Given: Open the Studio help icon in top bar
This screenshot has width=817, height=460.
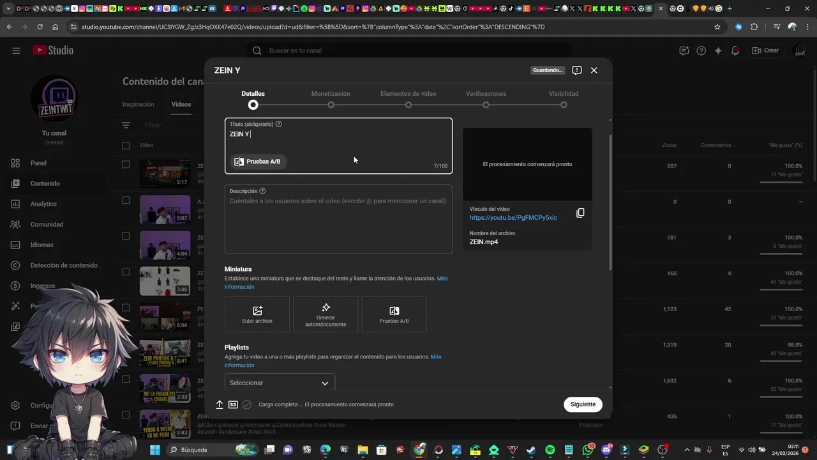Looking at the screenshot, I should pos(701,50).
